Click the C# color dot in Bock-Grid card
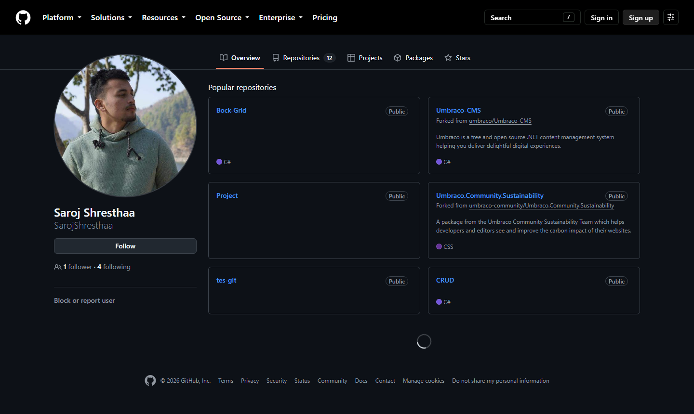Screen dimensions: 694x414 (219, 162)
